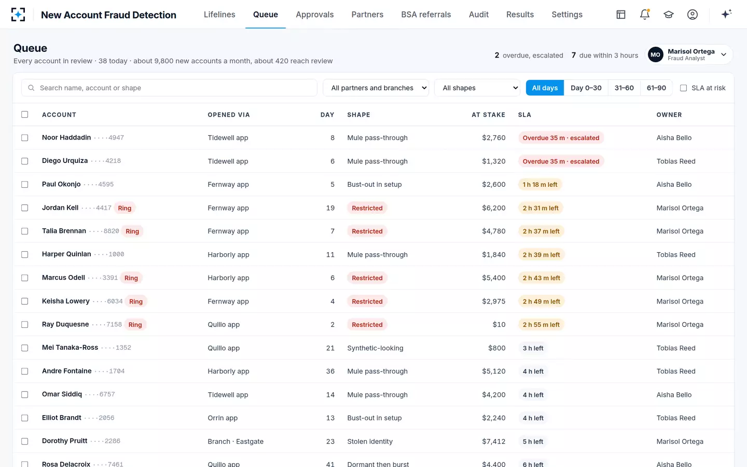Open the user profile icon
Viewport: 747px width, 467px height.
[693, 15]
